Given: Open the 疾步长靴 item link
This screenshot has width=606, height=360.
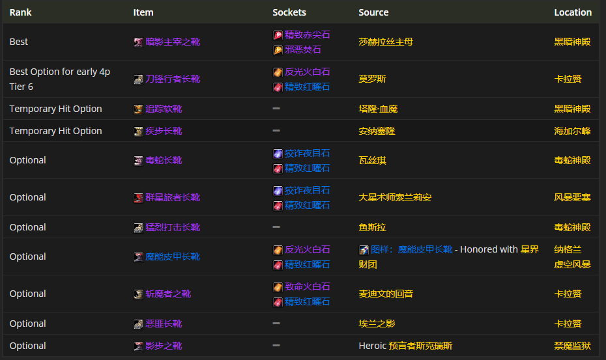Looking at the screenshot, I should coord(164,132).
